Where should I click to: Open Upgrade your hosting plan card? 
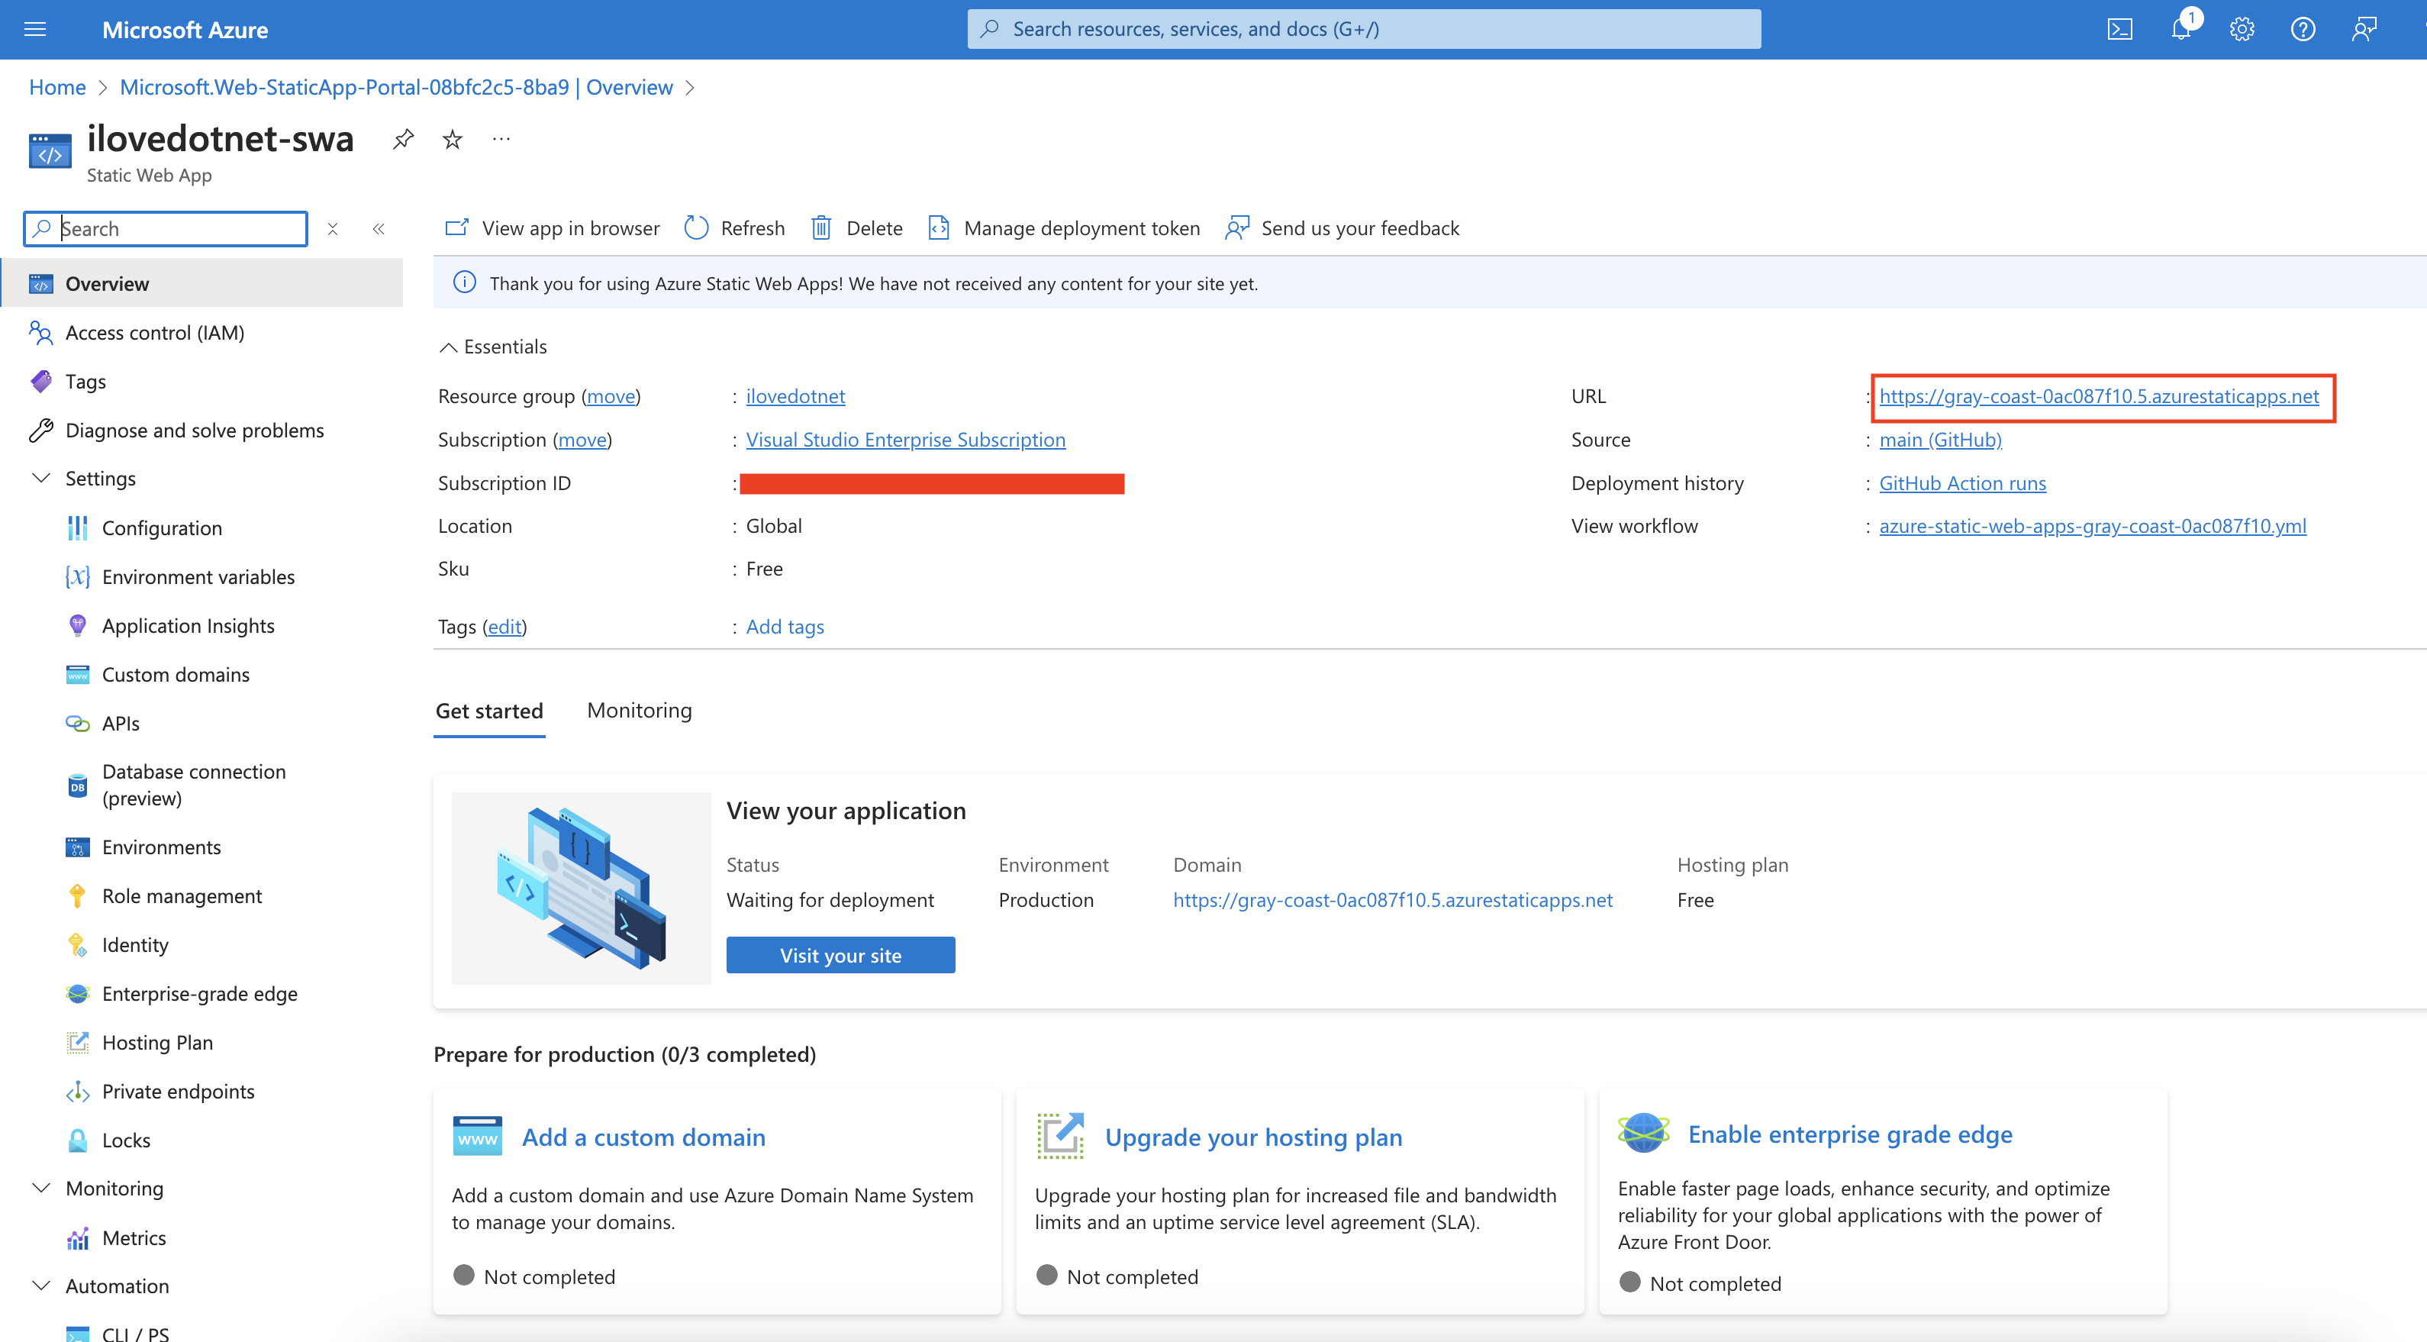tap(1253, 1137)
